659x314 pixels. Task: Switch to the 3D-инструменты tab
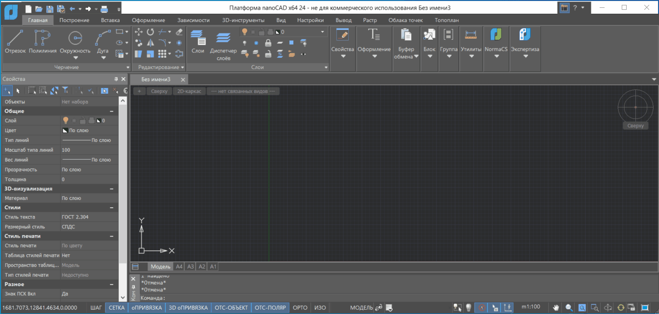click(243, 20)
